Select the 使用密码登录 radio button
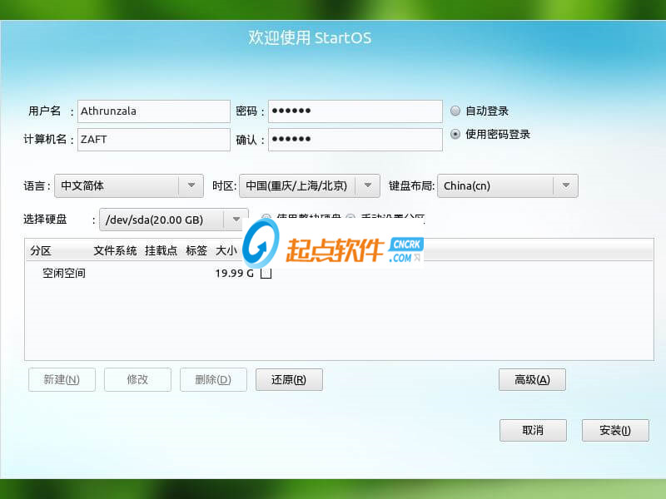 [455, 134]
